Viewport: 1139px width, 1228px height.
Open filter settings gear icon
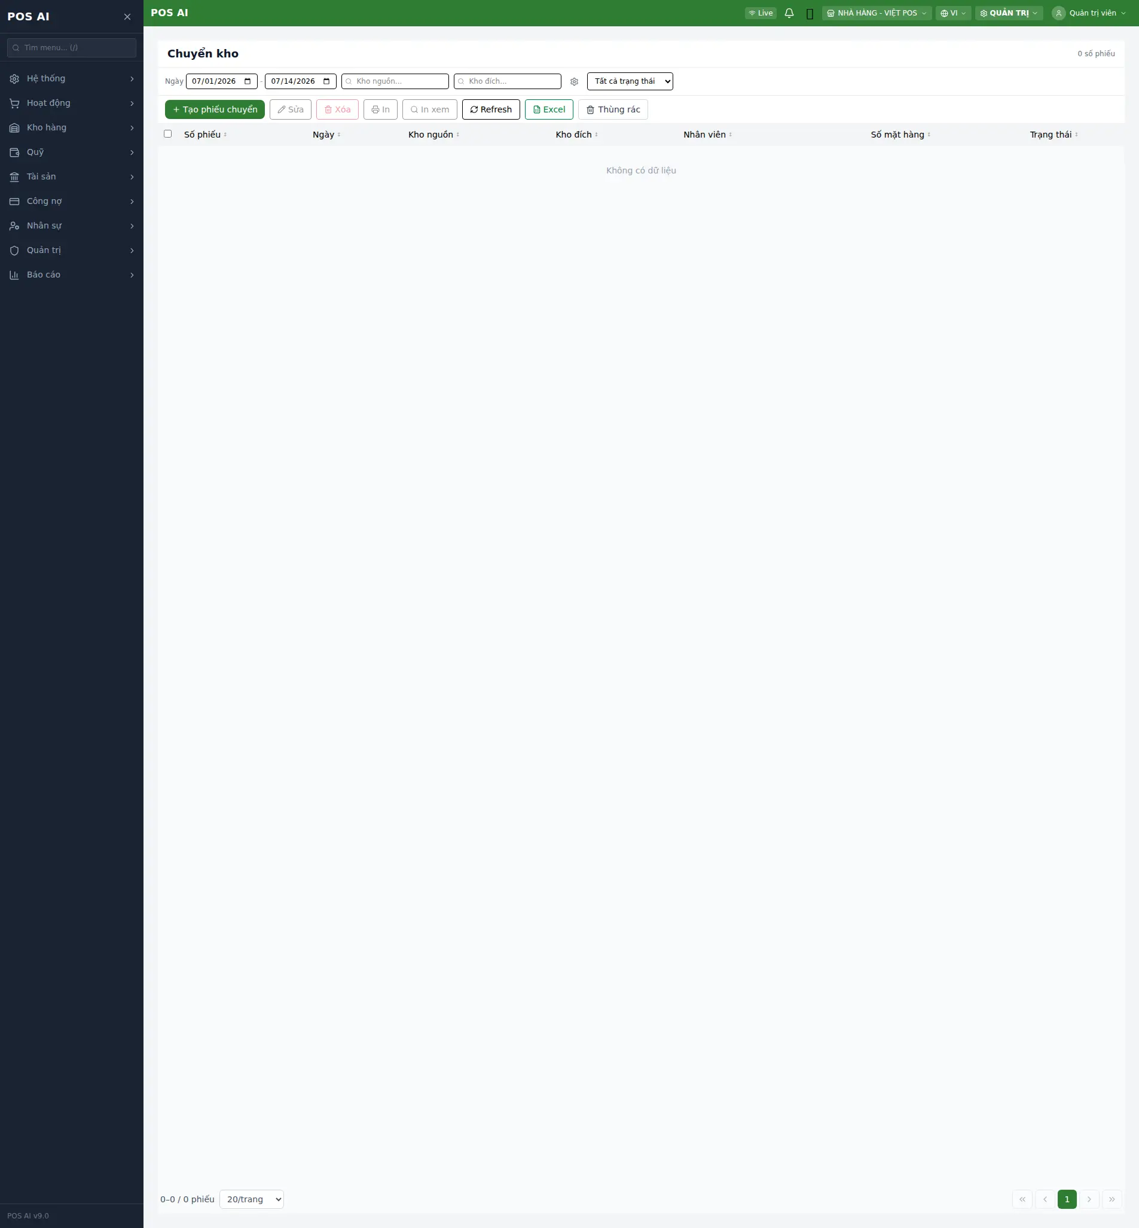pyautogui.click(x=575, y=81)
